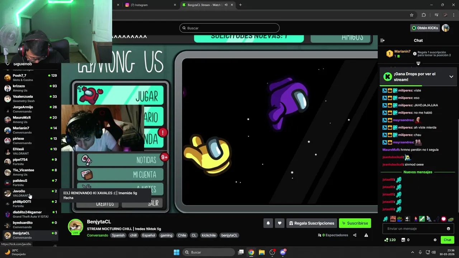Open the Conversando category link
459x258 pixels.
[97, 235]
